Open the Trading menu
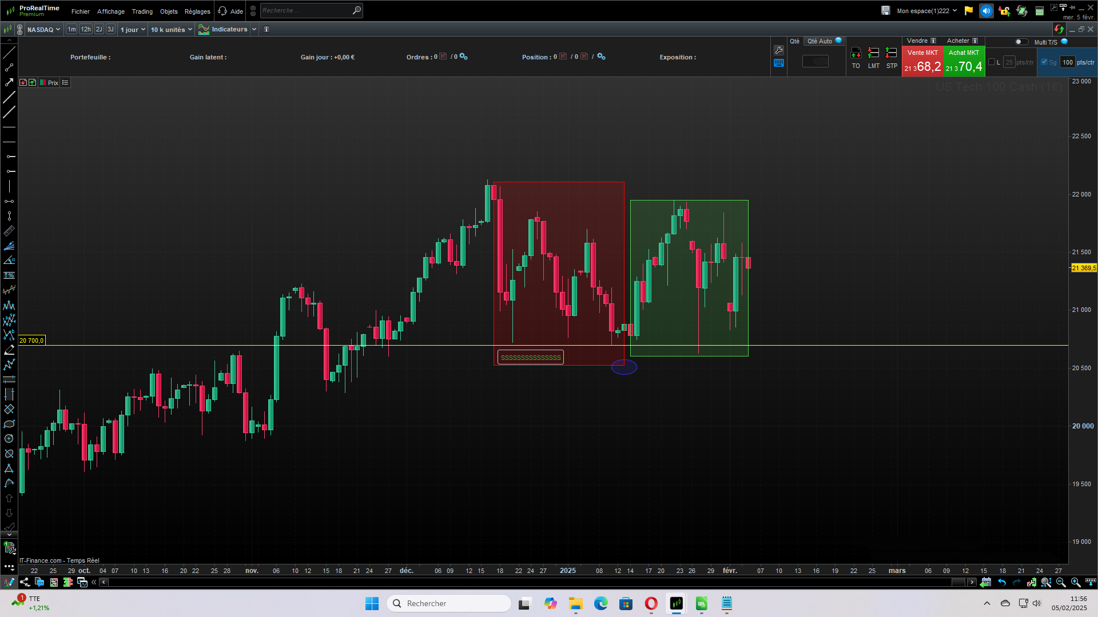The width and height of the screenshot is (1098, 617). pyautogui.click(x=142, y=11)
